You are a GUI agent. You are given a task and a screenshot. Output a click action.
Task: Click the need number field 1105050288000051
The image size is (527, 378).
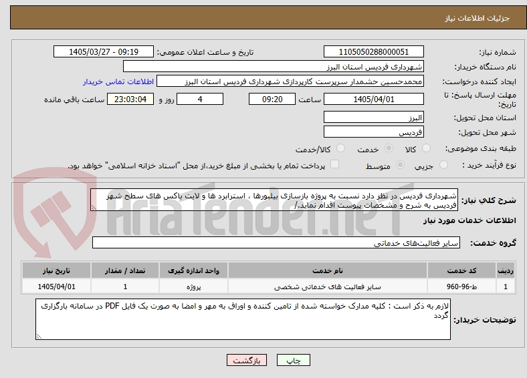(373, 51)
